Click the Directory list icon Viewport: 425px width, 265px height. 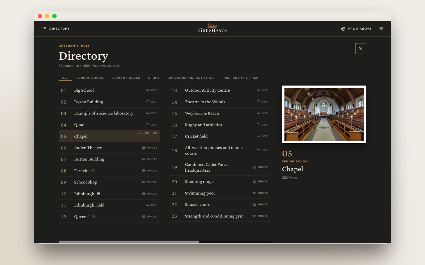[44, 29]
